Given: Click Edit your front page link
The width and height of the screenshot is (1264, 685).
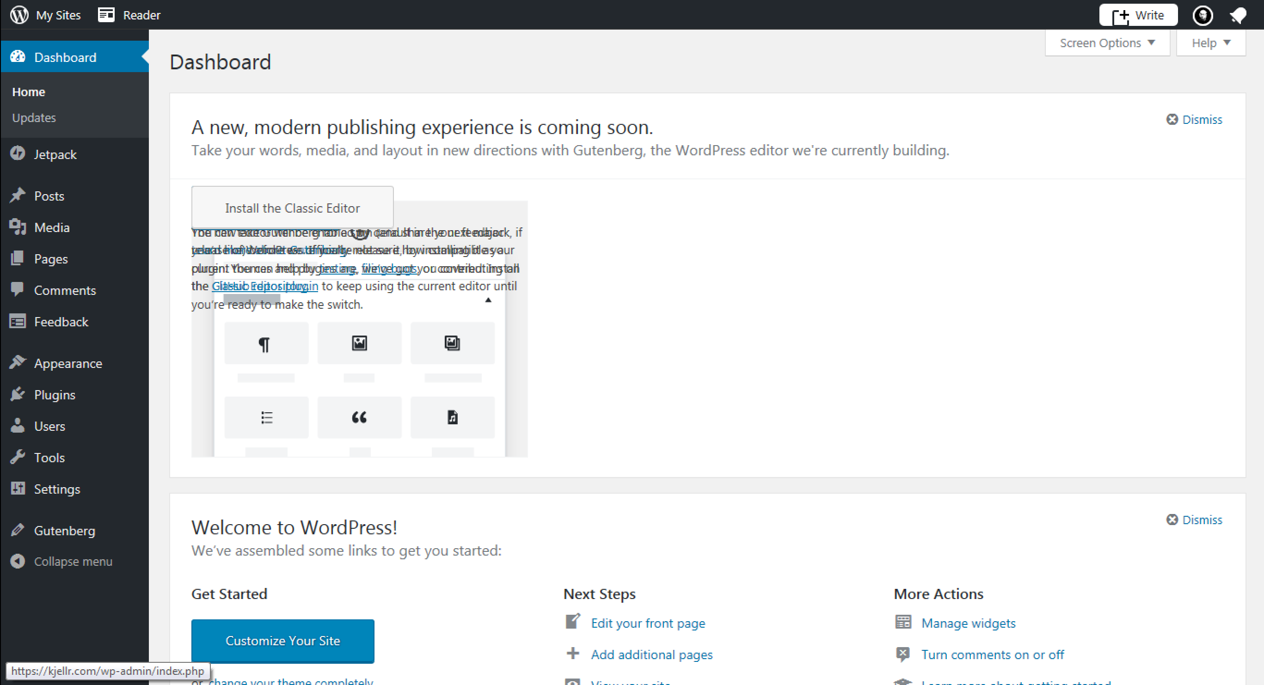Looking at the screenshot, I should (x=648, y=623).
